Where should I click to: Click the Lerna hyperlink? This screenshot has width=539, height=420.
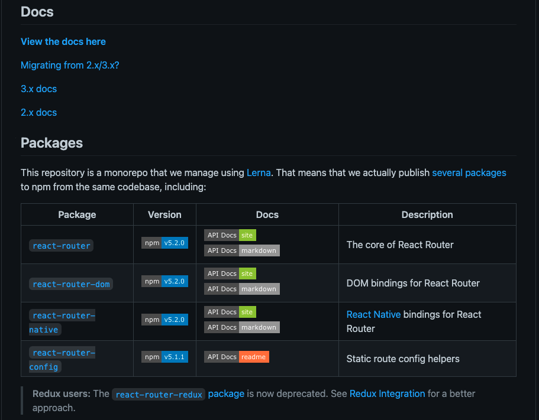click(x=259, y=172)
